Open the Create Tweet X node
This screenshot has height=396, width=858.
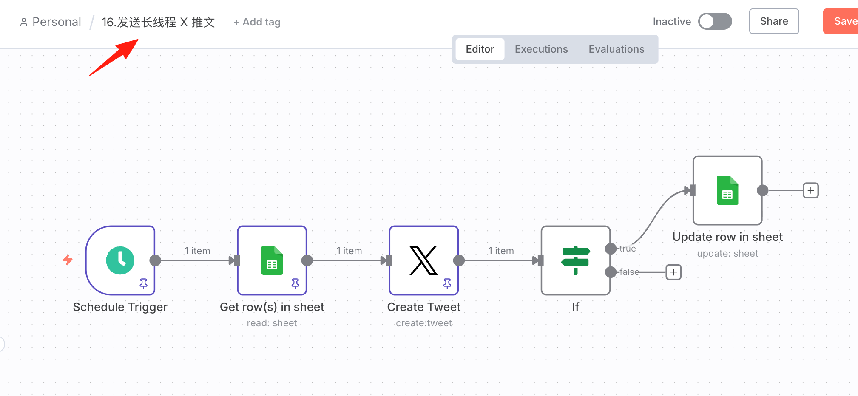tap(424, 260)
